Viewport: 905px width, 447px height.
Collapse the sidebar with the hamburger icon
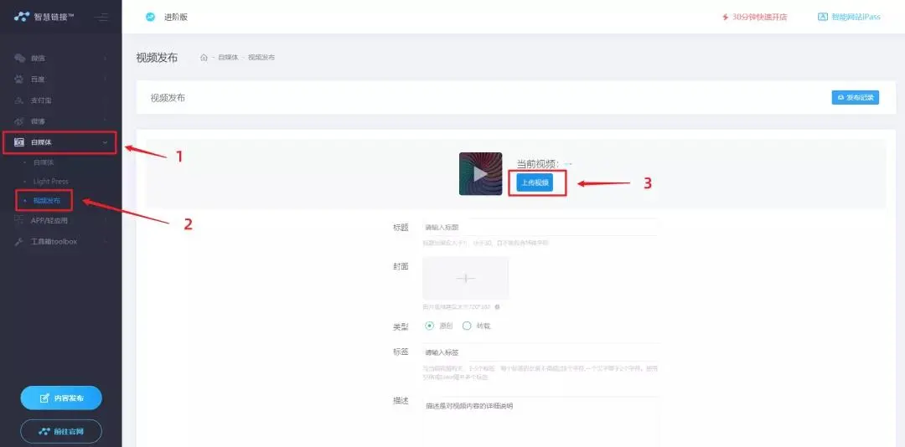click(x=101, y=17)
